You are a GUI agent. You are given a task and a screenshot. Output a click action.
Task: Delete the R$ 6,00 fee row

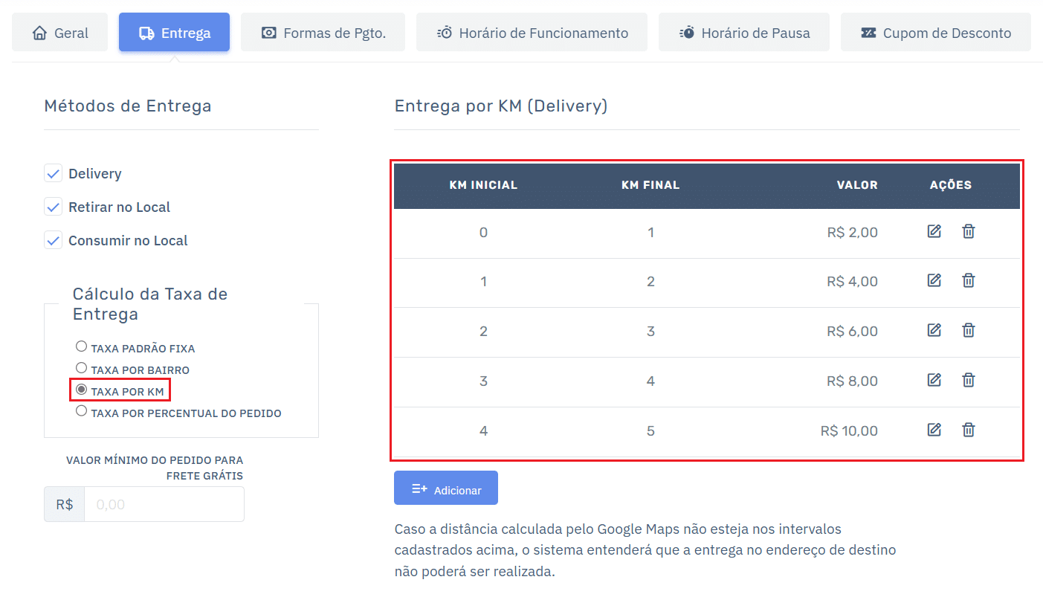pos(968,330)
